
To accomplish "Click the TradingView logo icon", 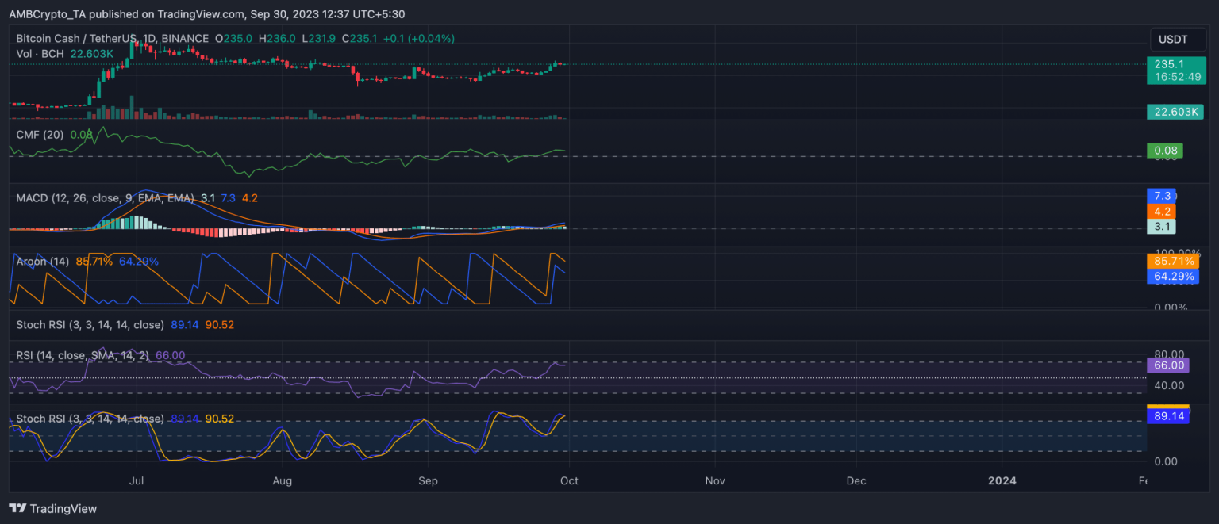I will (17, 509).
